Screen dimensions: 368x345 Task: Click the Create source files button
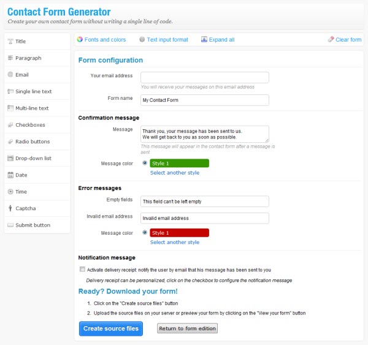point(111,328)
